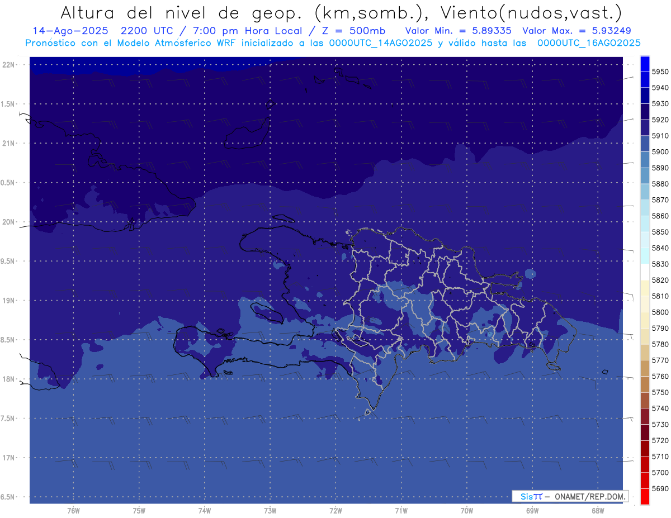
Task: Click the 5950 value on the color scale
Action: [x=660, y=72]
